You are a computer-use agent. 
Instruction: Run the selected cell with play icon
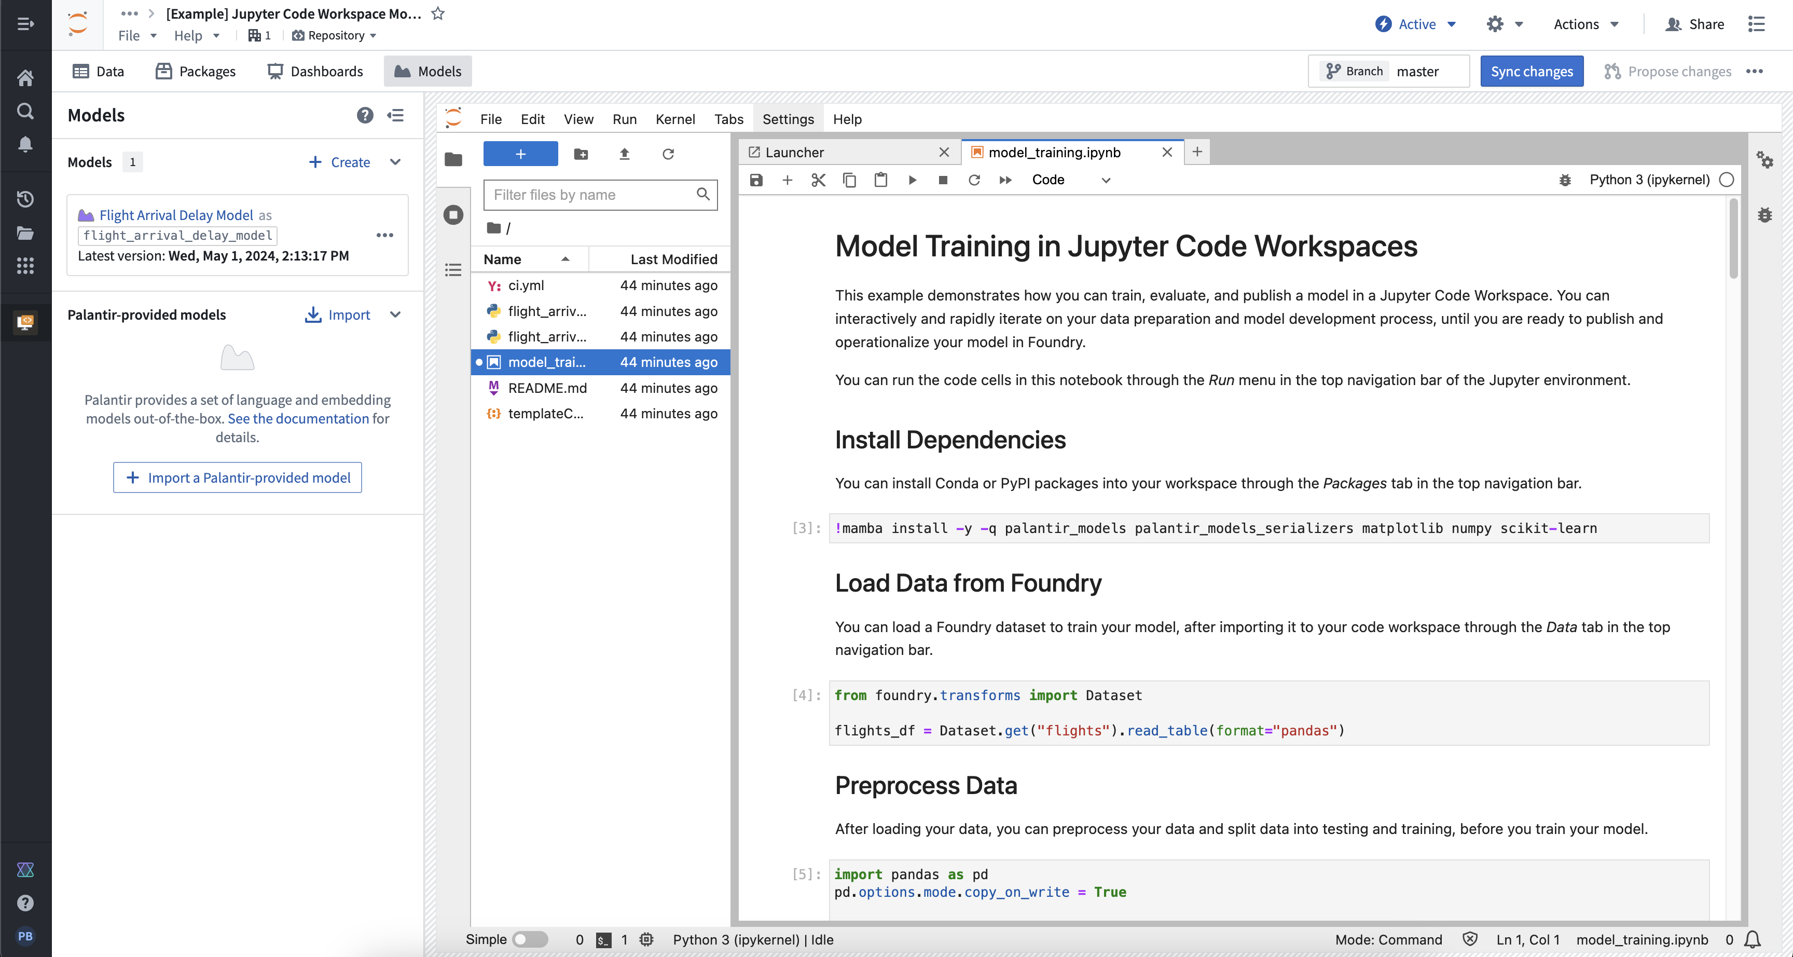click(912, 180)
